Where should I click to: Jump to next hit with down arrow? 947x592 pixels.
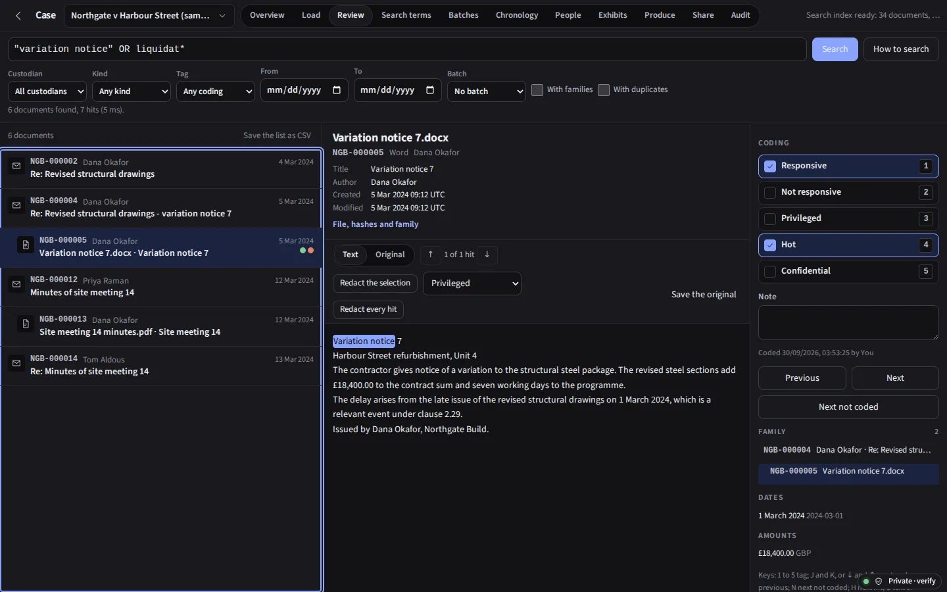487,255
